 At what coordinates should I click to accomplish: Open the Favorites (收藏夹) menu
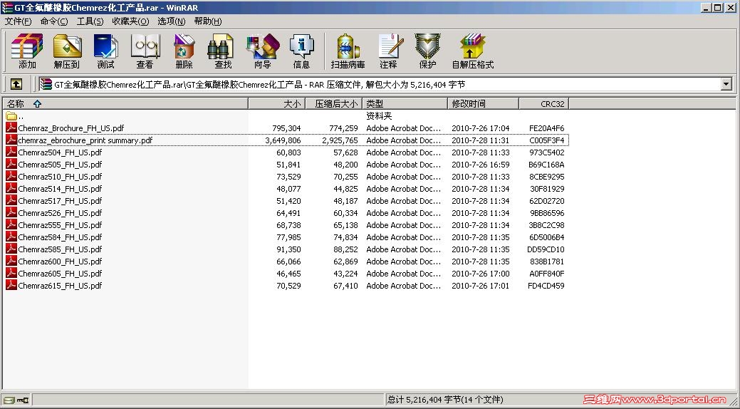(131, 21)
